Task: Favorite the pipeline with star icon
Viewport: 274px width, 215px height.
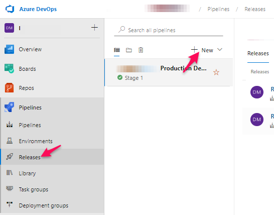Action: coord(216,72)
